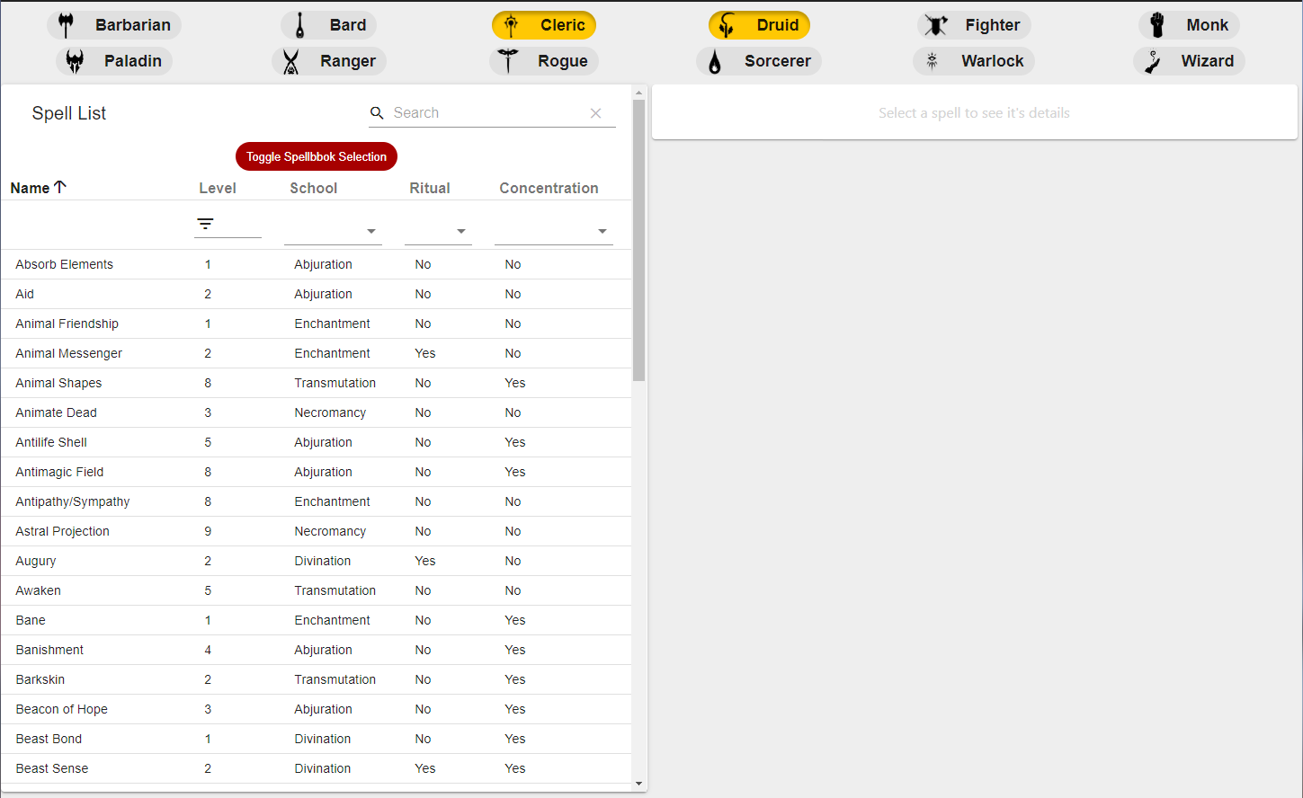
Task: Sort spells by Name column header
Action: pyautogui.click(x=31, y=188)
